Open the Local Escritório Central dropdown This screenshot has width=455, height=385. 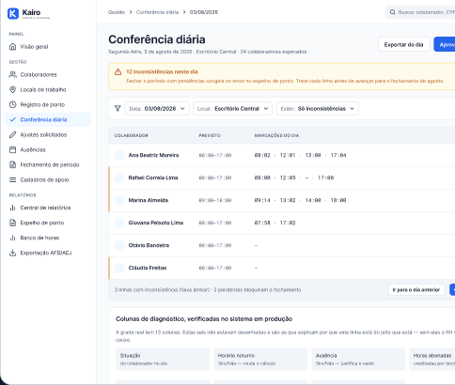point(232,109)
